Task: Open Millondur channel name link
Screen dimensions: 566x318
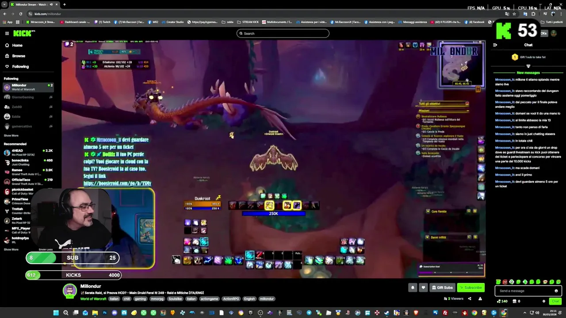Action: (x=91, y=286)
